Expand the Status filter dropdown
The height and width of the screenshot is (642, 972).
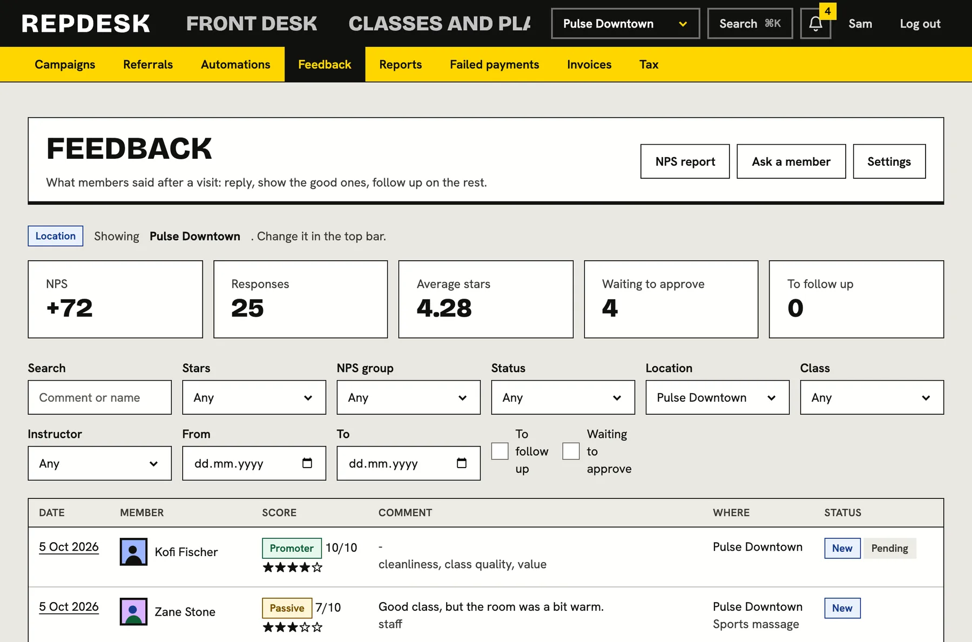pos(563,397)
